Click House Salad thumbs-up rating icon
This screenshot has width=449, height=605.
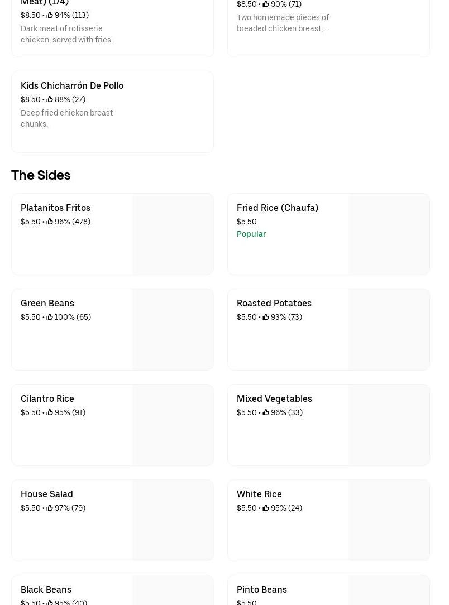(x=50, y=508)
